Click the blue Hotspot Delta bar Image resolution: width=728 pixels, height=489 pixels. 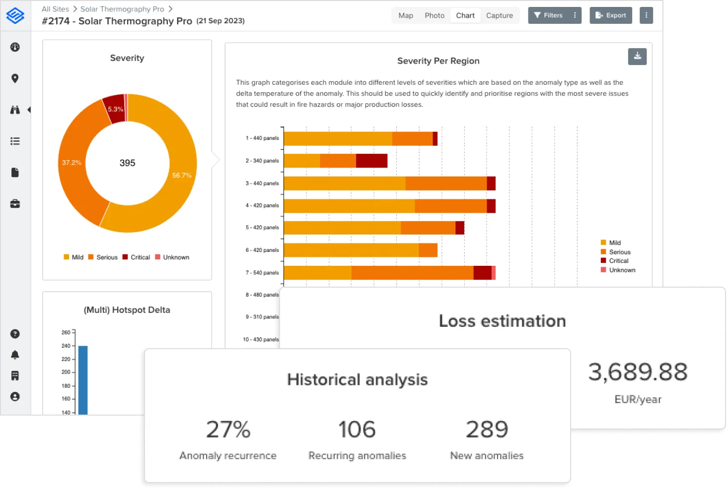(83, 380)
